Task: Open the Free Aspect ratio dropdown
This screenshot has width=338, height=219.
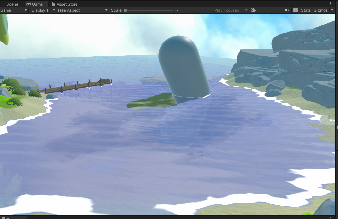Action: click(x=82, y=10)
